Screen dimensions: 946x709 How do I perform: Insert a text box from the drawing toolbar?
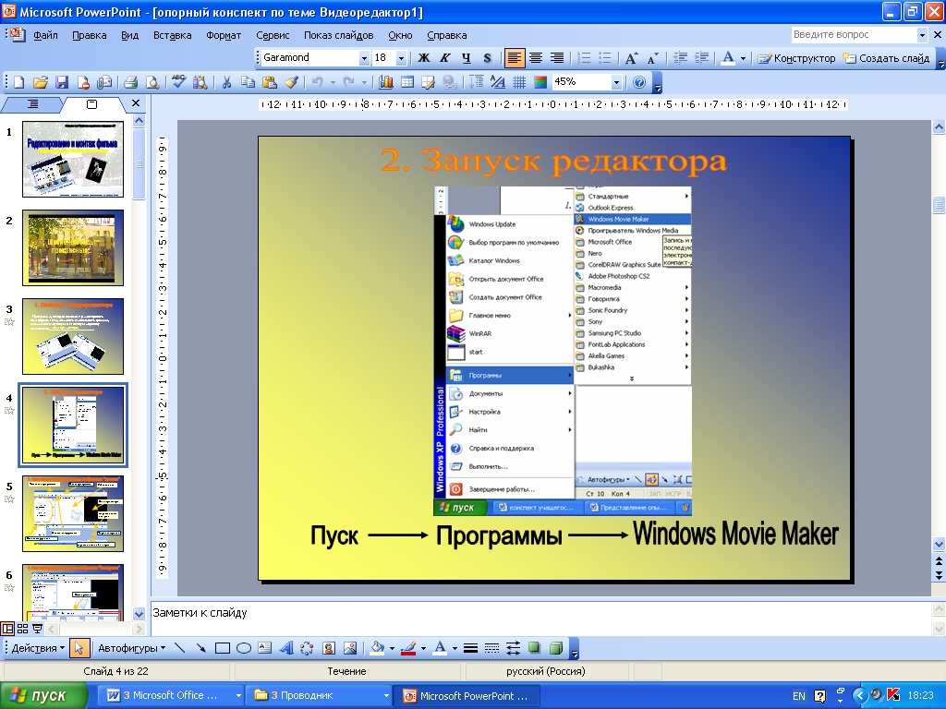click(x=265, y=648)
